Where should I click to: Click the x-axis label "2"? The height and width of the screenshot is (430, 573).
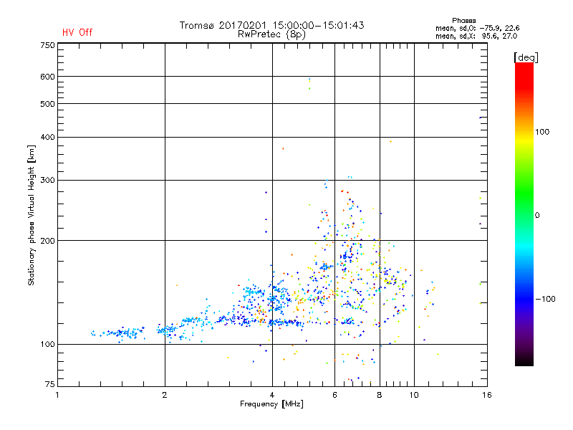[165, 395]
